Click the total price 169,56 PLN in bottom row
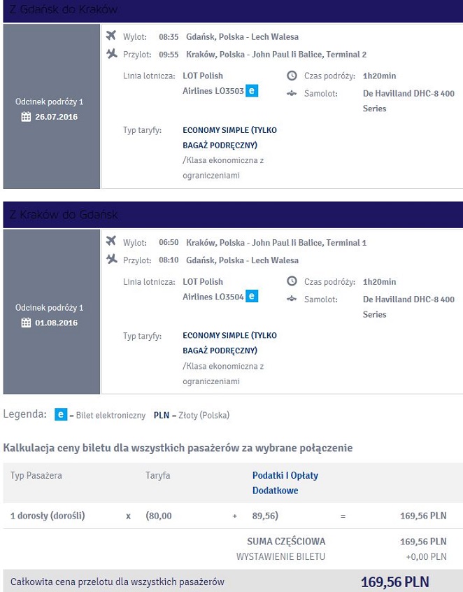The image size is (463, 592). [395, 582]
